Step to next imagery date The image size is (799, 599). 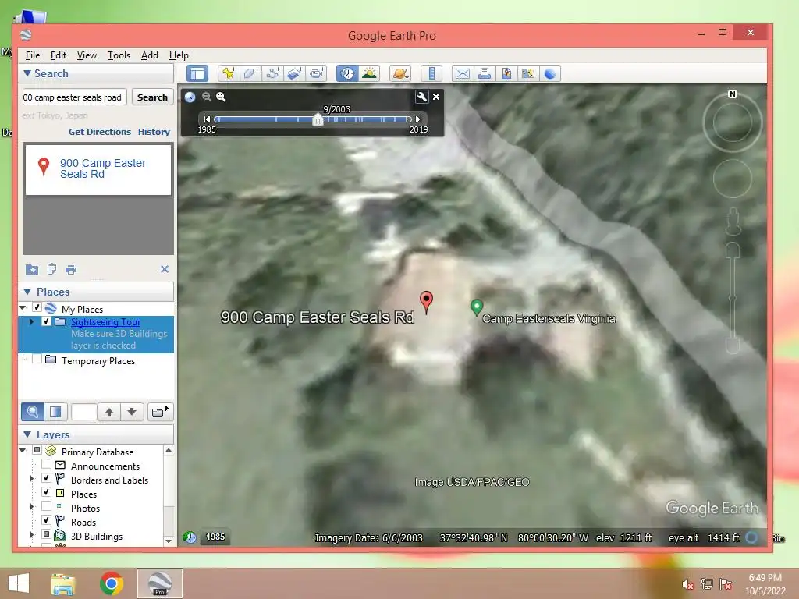[x=418, y=119]
